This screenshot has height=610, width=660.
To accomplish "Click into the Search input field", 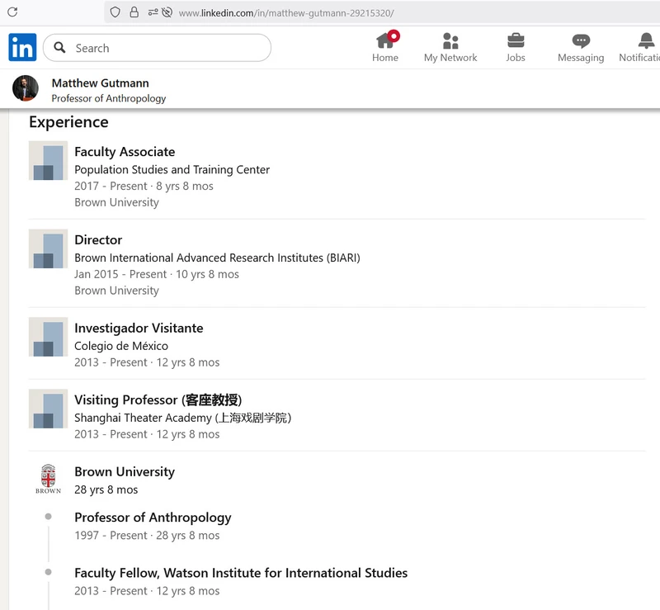I will pyautogui.click(x=157, y=48).
